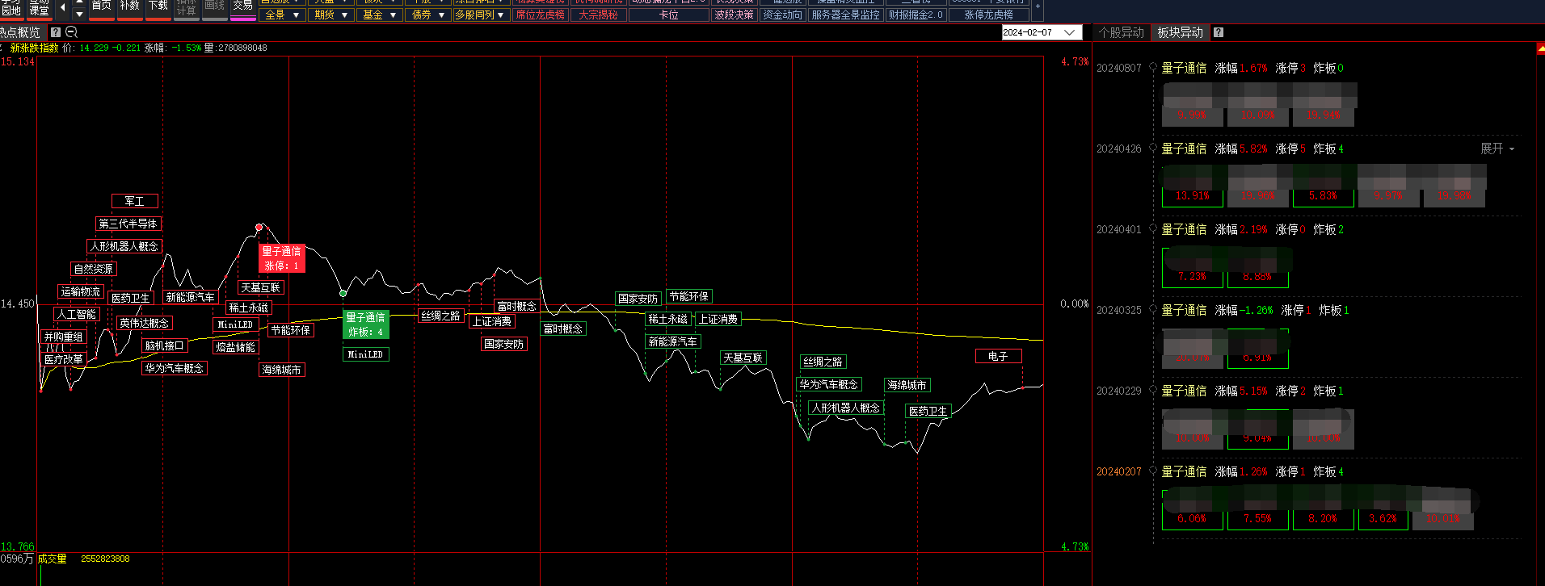Viewport: 1545px width, 586px height.
Task: Click the left arrow navigation icon
Action: (x=63, y=8)
